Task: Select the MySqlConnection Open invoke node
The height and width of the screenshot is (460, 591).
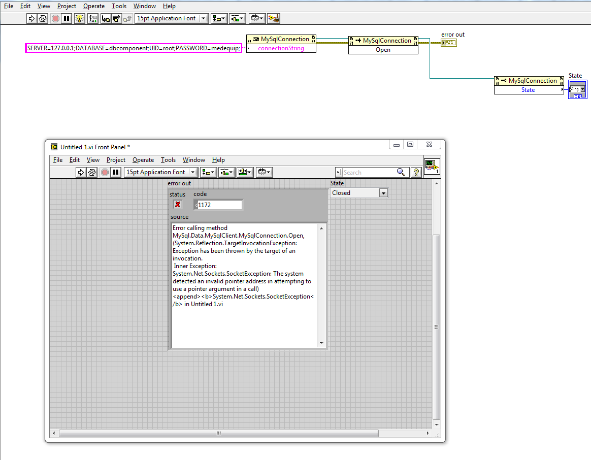Action: click(383, 45)
